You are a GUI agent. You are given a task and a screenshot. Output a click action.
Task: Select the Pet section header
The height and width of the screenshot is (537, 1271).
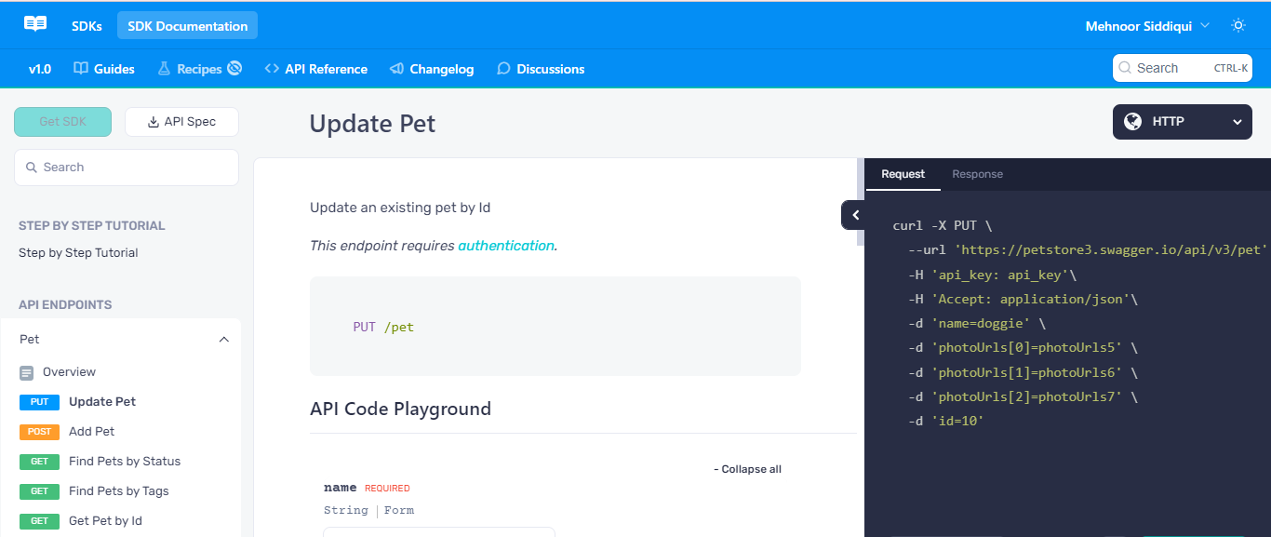pyautogui.click(x=121, y=340)
